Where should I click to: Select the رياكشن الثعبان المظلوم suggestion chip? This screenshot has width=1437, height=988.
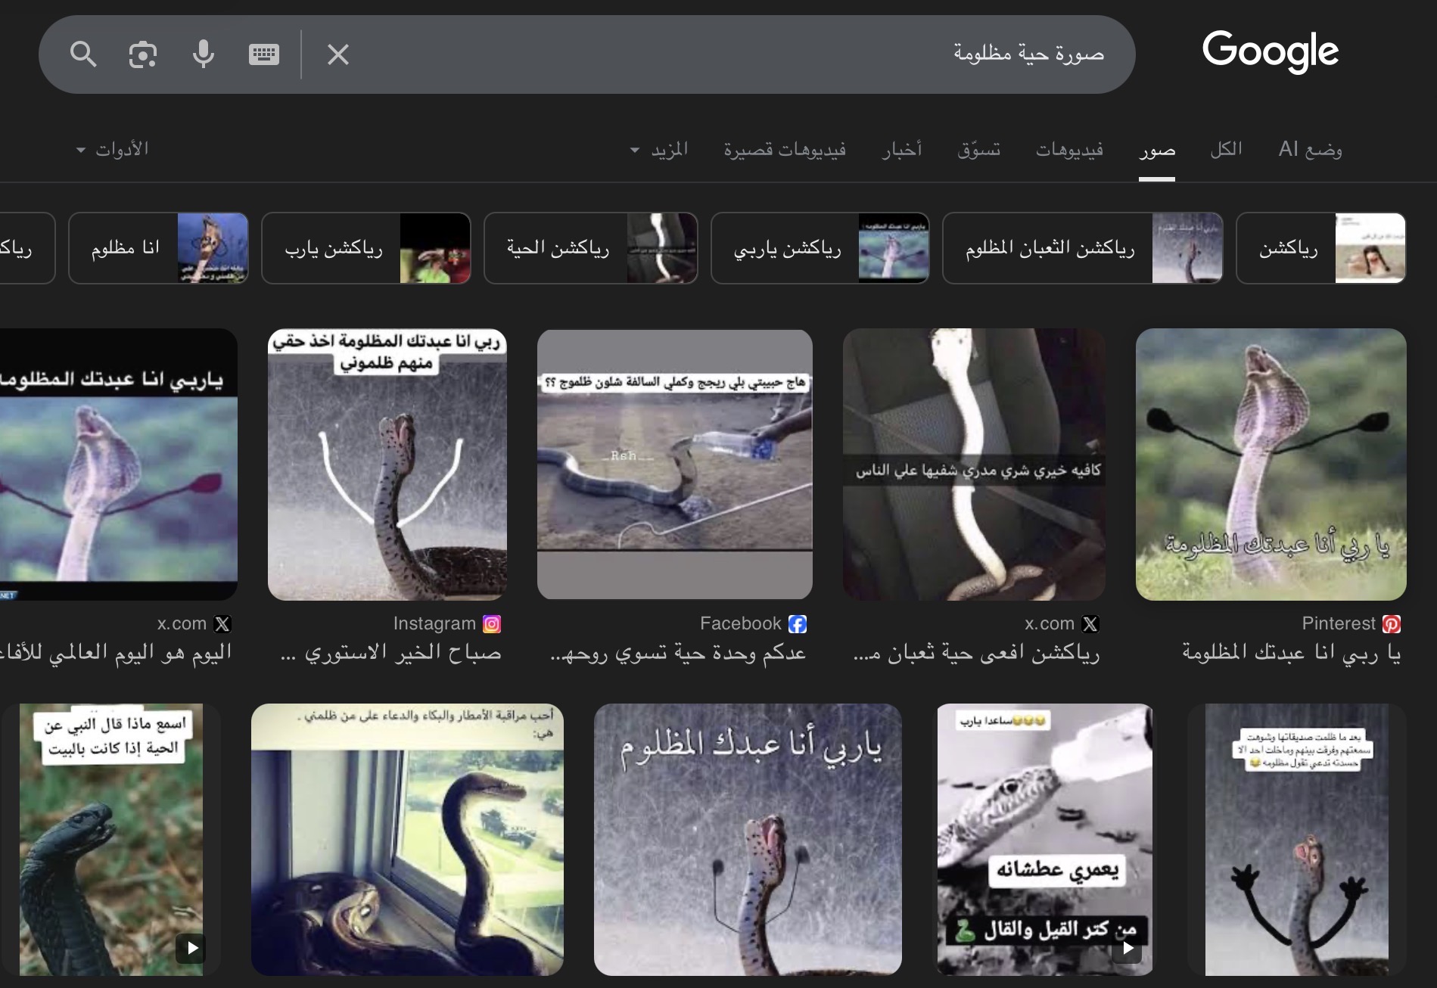click(x=1081, y=249)
